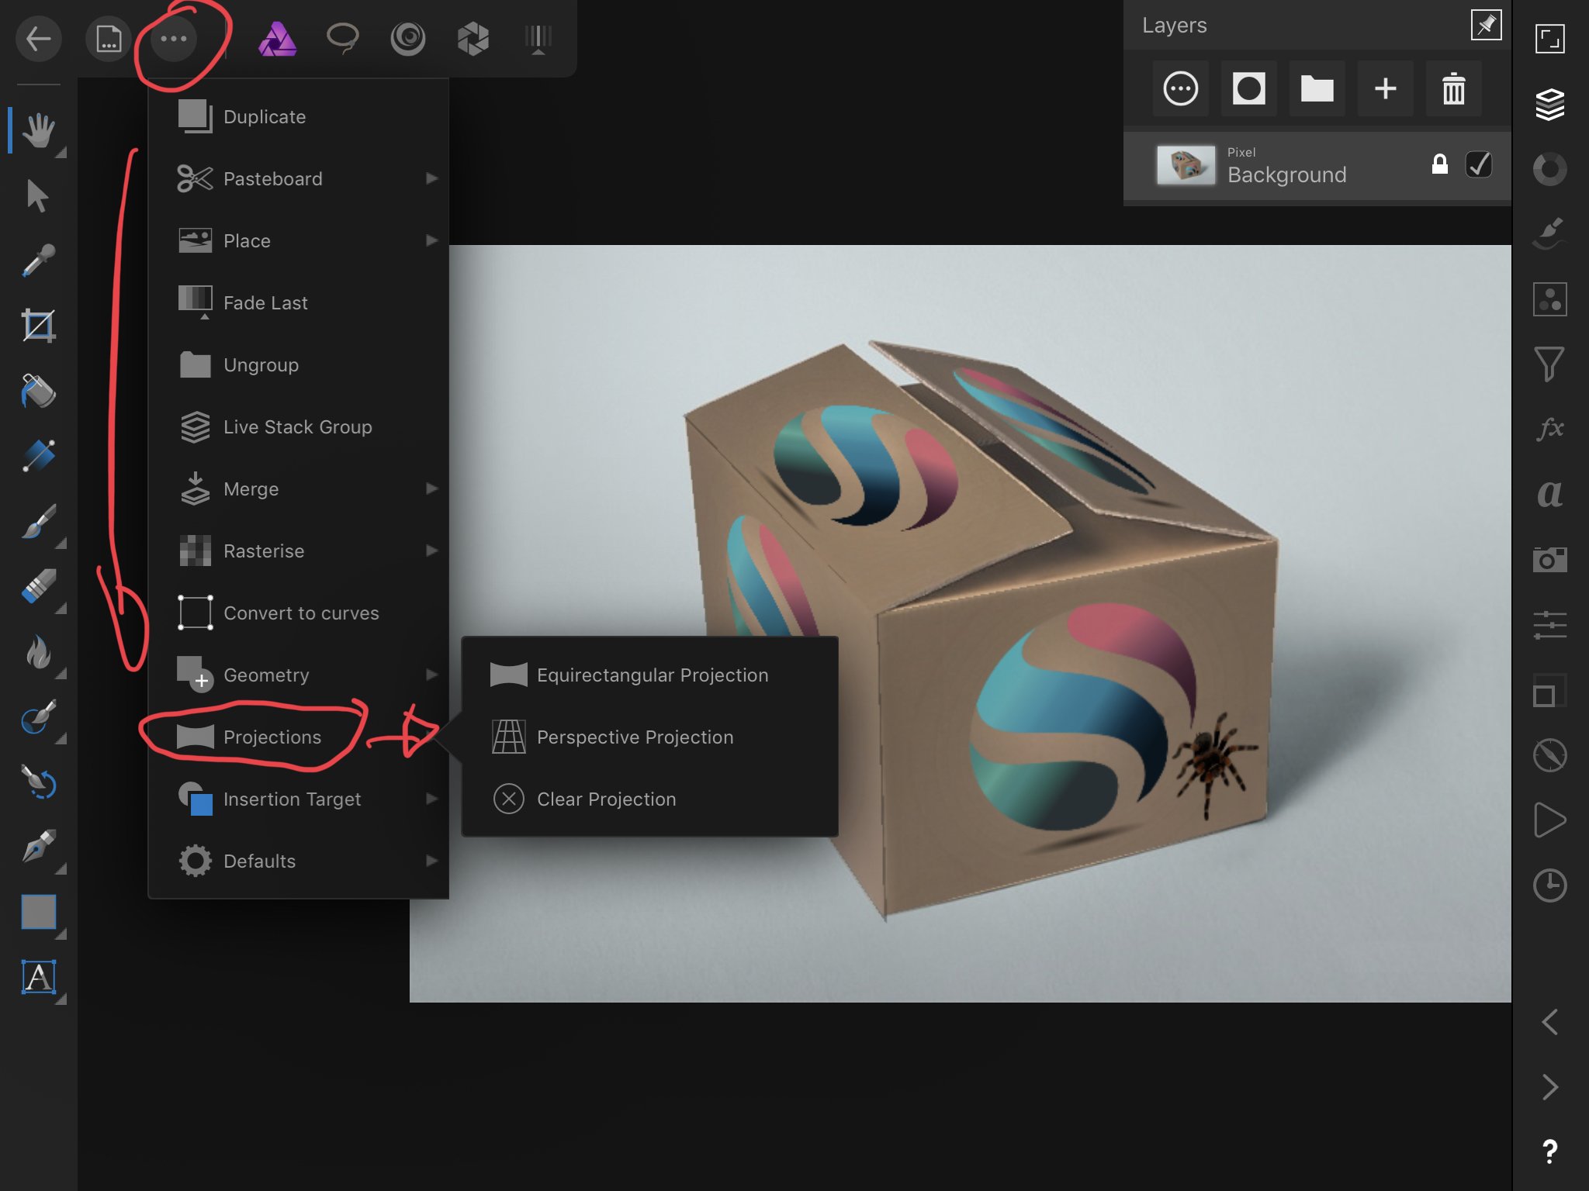Choose Live Stack Group
This screenshot has height=1191, width=1589.
pos(299,426)
